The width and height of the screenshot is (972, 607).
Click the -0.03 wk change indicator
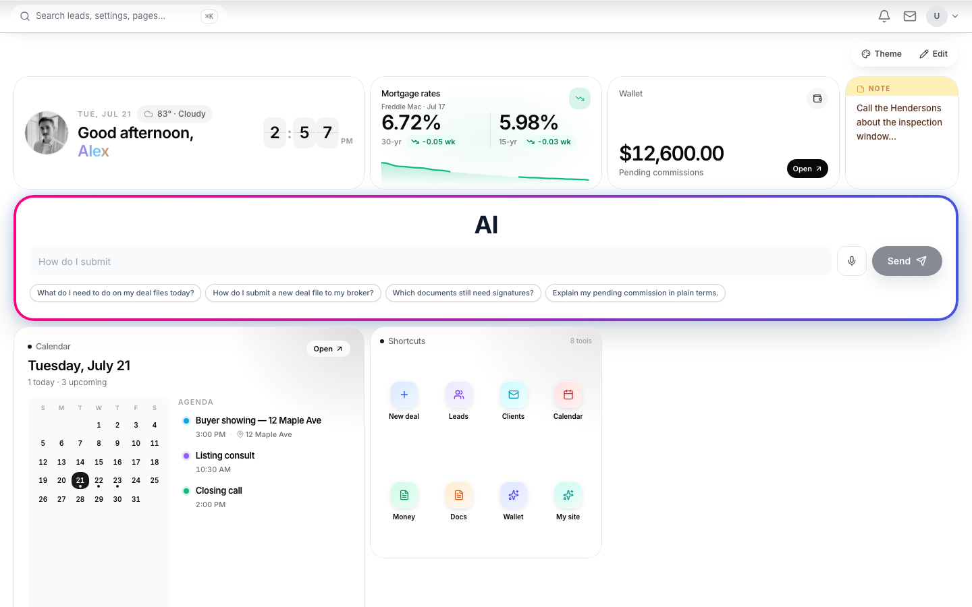(549, 142)
